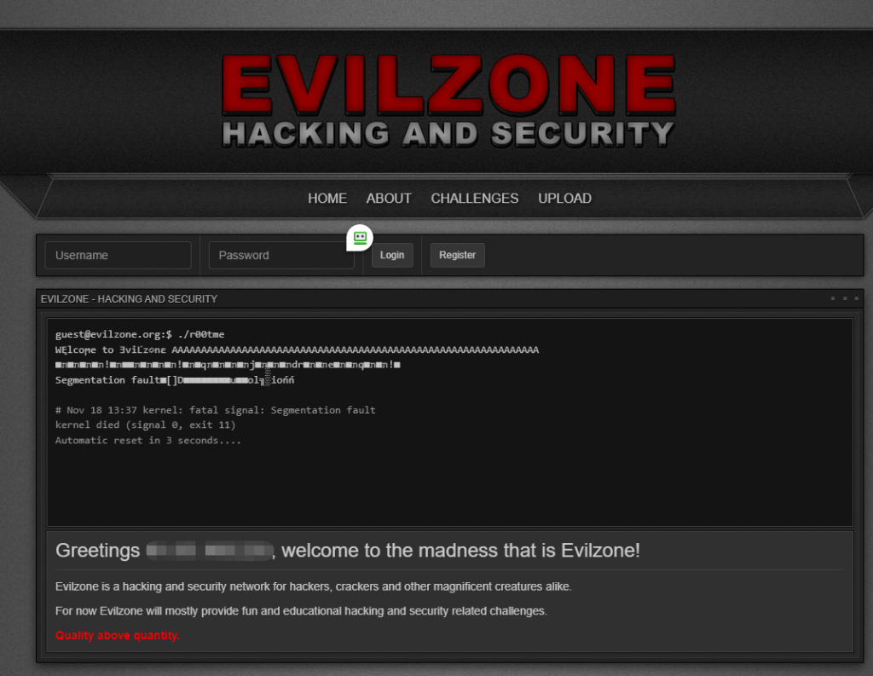
Task: Click the red 'Quality above quantity.' text
Action: (118, 635)
